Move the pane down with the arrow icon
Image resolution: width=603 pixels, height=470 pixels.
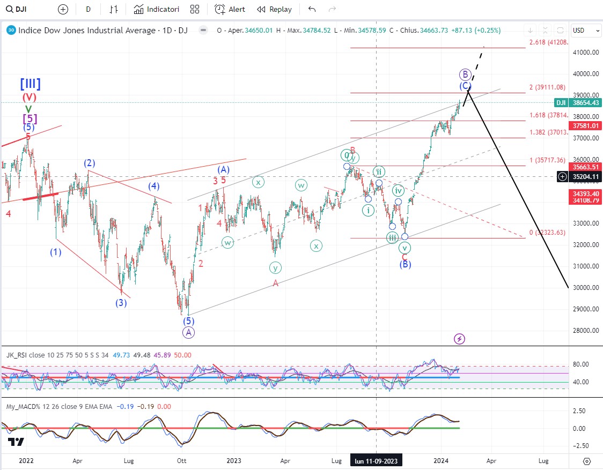pyautogui.click(x=531, y=31)
